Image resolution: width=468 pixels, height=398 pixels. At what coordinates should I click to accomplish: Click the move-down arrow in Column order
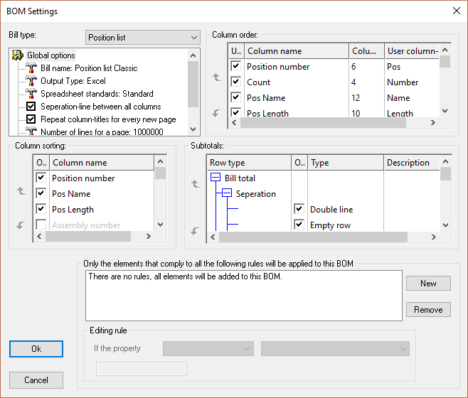pyautogui.click(x=217, y=113)
